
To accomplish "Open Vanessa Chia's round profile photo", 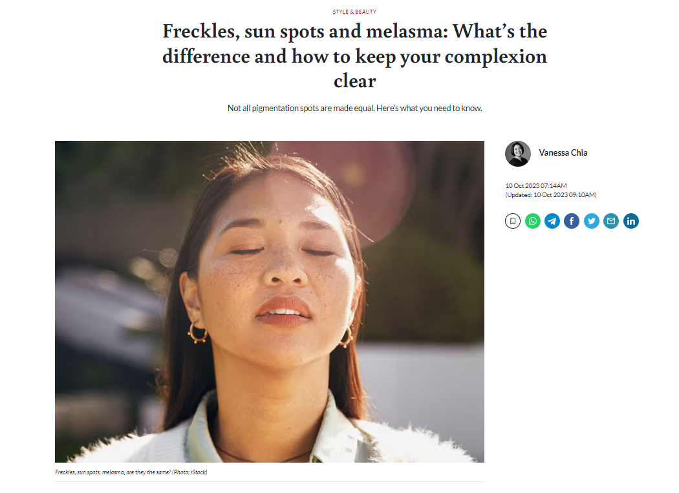I will 518,154.
